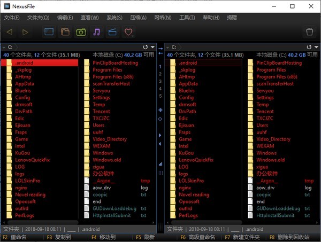Click the hollow diamond icon in the center strip
This screenshot has width=321, height=242.
[160, 119]
